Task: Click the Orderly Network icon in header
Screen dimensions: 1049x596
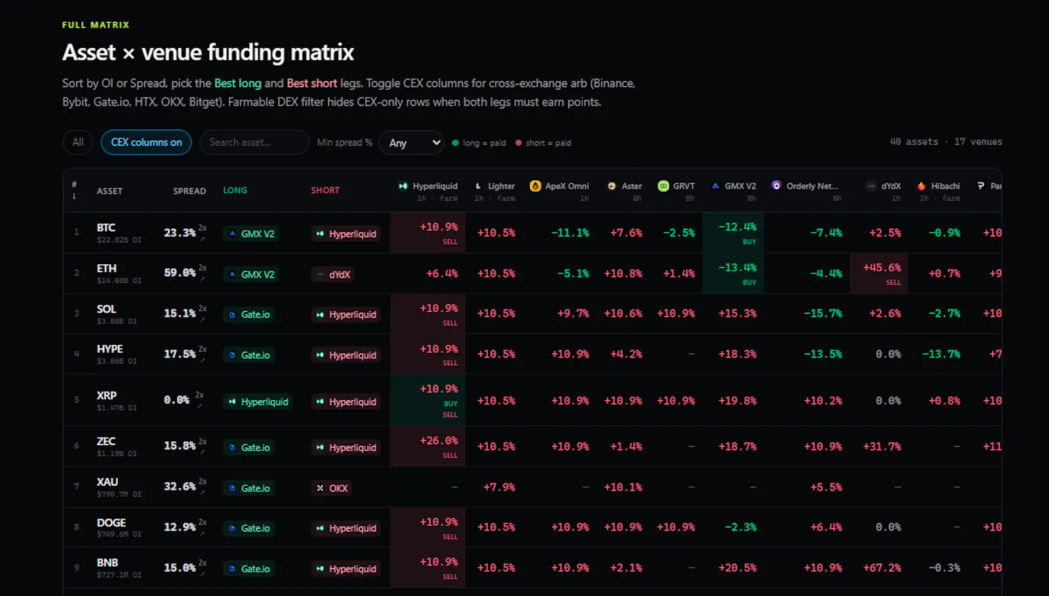Action: coord(776,186)
